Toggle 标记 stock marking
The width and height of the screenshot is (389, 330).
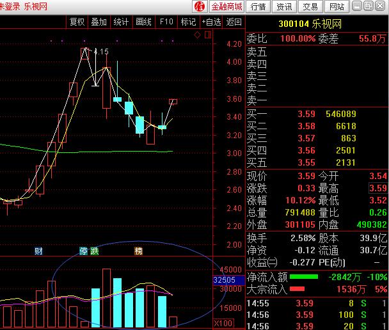click(188, 22)
